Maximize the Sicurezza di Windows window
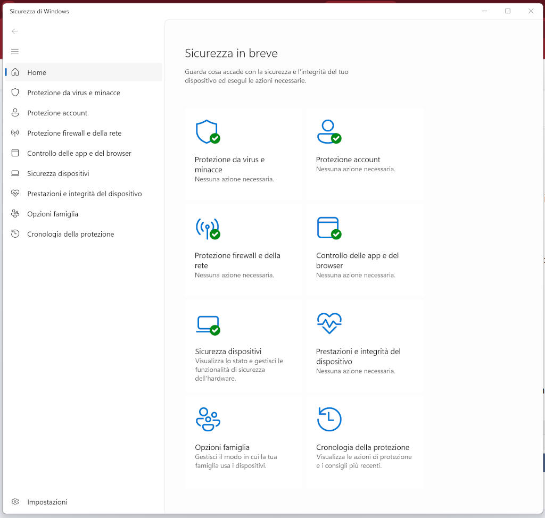545x518 pixels. (508, 11)
